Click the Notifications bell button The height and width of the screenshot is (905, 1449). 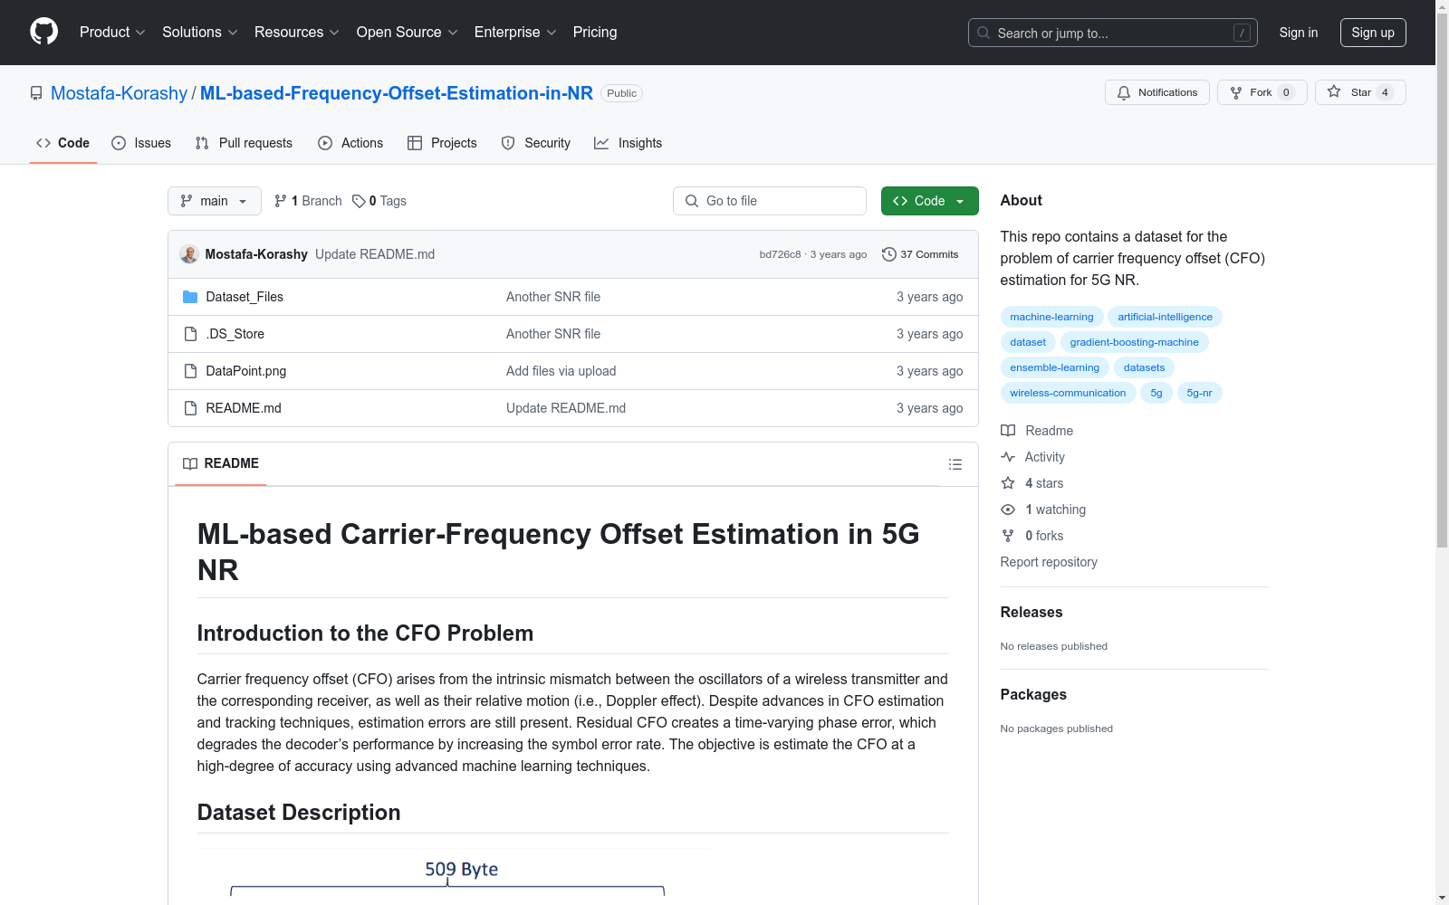coord(1156,92)
